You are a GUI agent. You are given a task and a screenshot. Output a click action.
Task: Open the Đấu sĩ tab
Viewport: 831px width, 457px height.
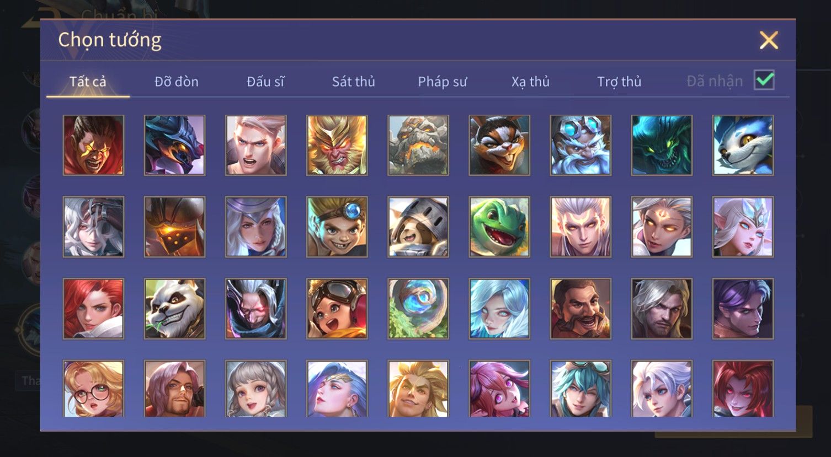click(265, 82)
